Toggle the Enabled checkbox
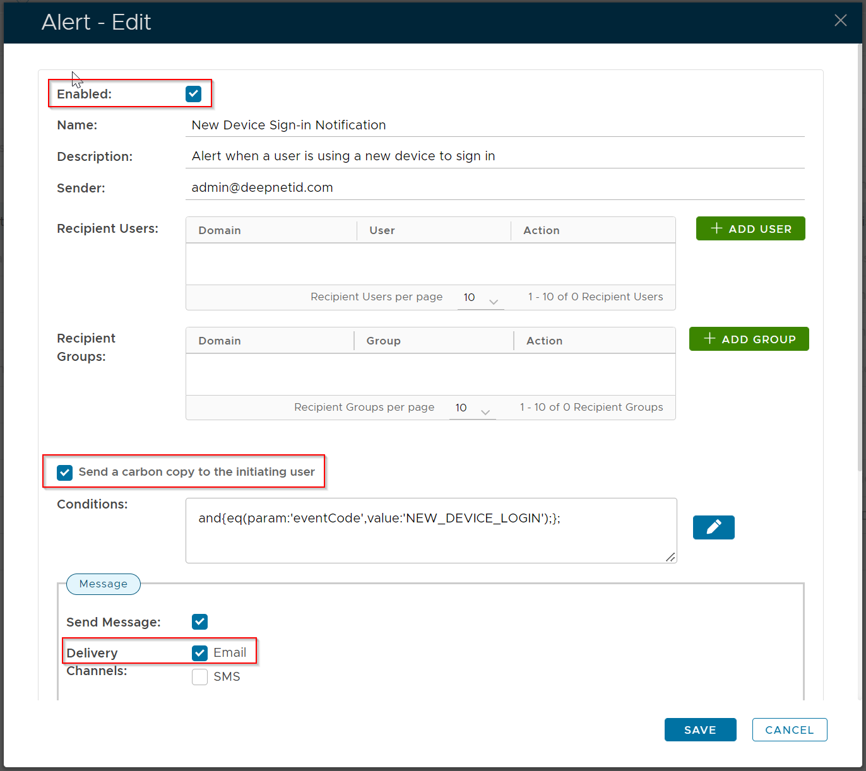Viewport: 866px width, 771px height. (x=193, y=94)
